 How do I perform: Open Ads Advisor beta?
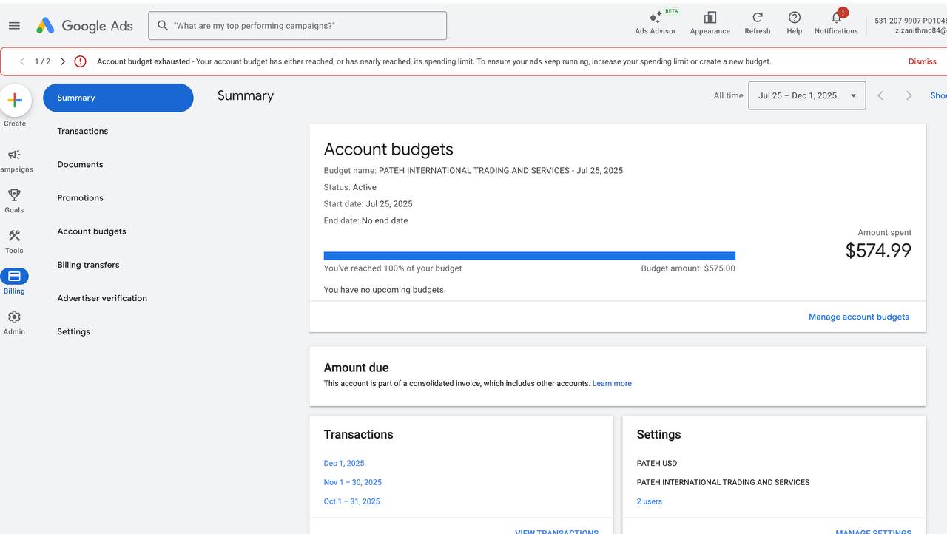coord(656,22)
